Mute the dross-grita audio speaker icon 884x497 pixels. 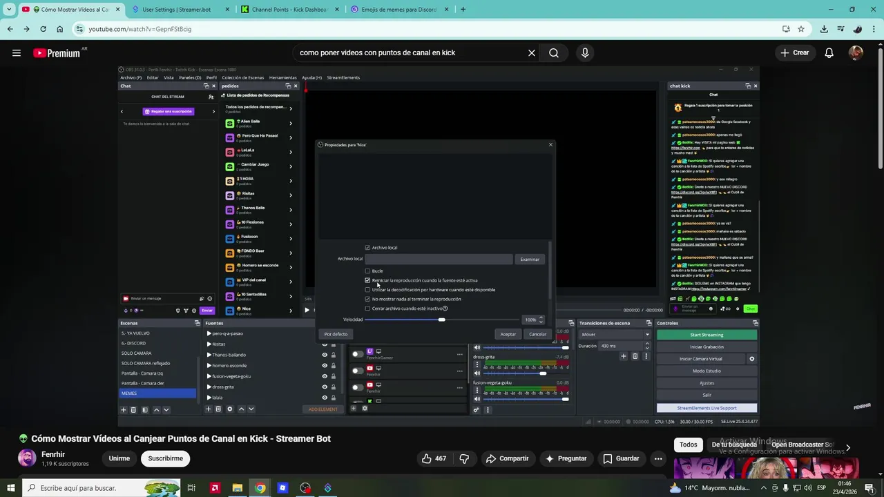point(477,373)
